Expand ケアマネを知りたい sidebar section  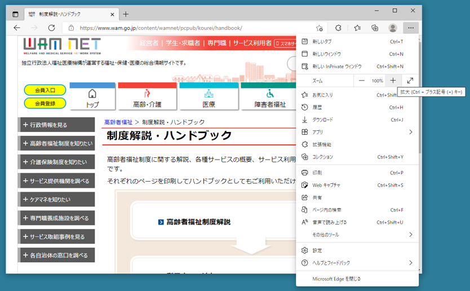click(x=56, y=199)
